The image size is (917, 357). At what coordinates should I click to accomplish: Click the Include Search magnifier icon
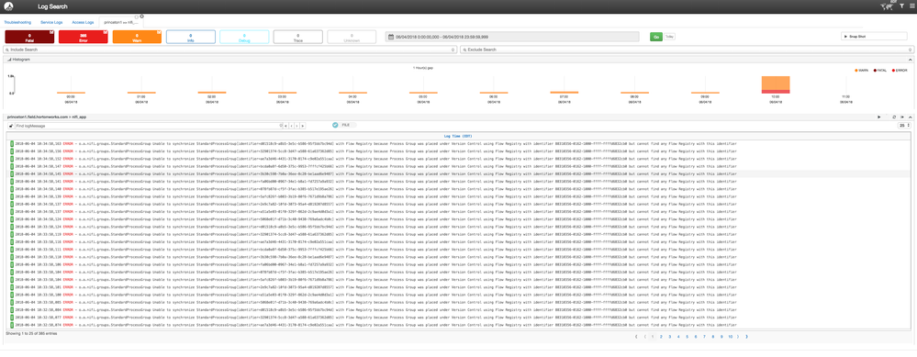7,50
